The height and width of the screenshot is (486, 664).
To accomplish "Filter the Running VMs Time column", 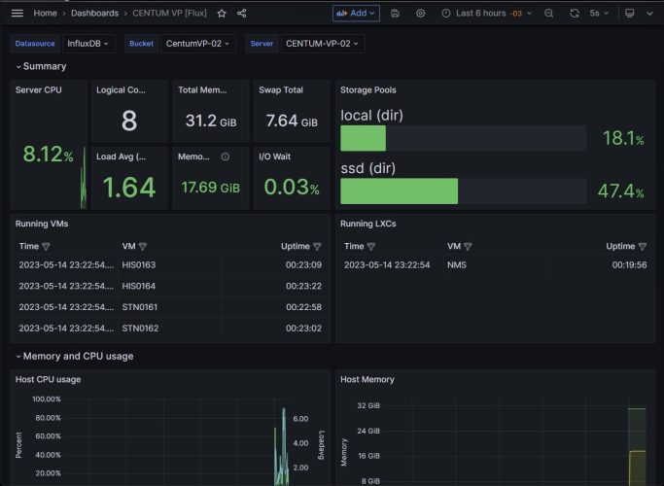I will point(46,246).
